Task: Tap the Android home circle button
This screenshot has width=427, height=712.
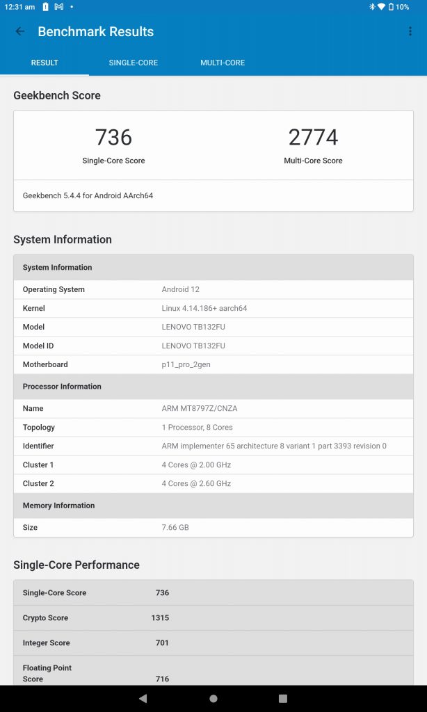Action: click(213, 698)
